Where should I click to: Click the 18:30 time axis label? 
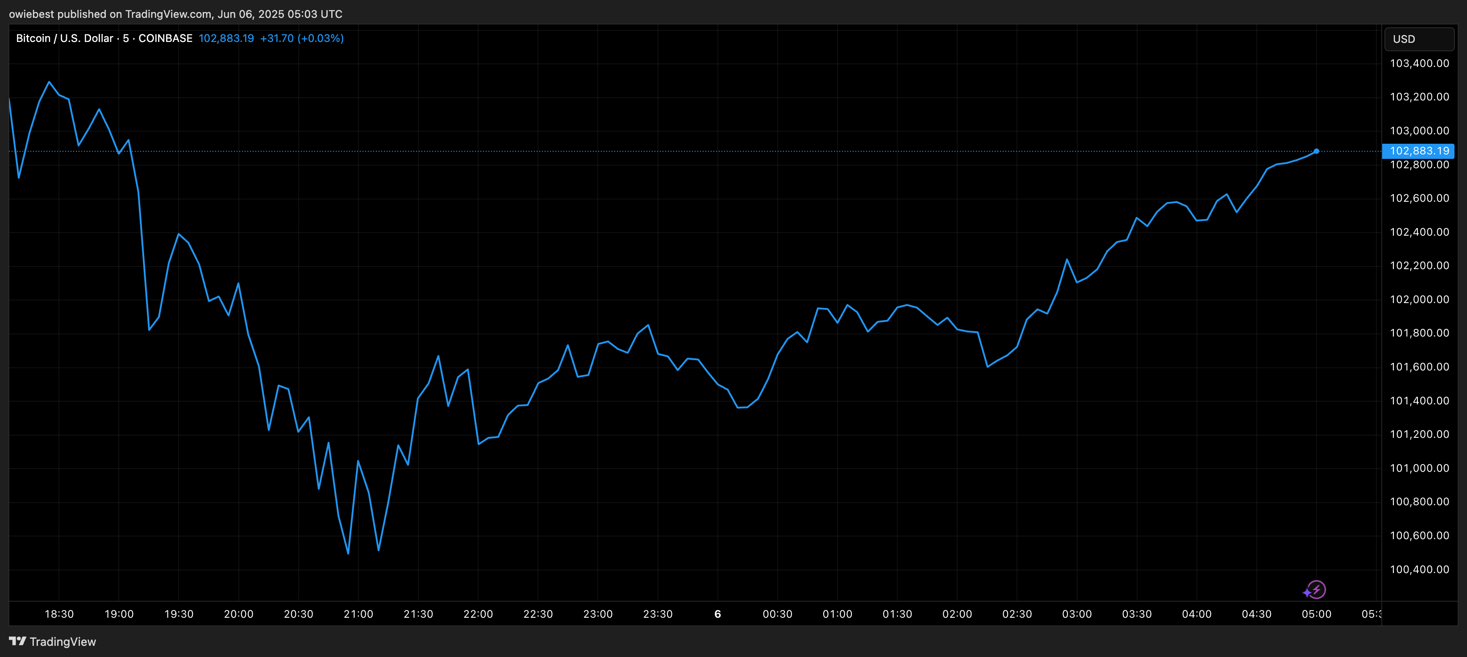click(x=59, y=614)
